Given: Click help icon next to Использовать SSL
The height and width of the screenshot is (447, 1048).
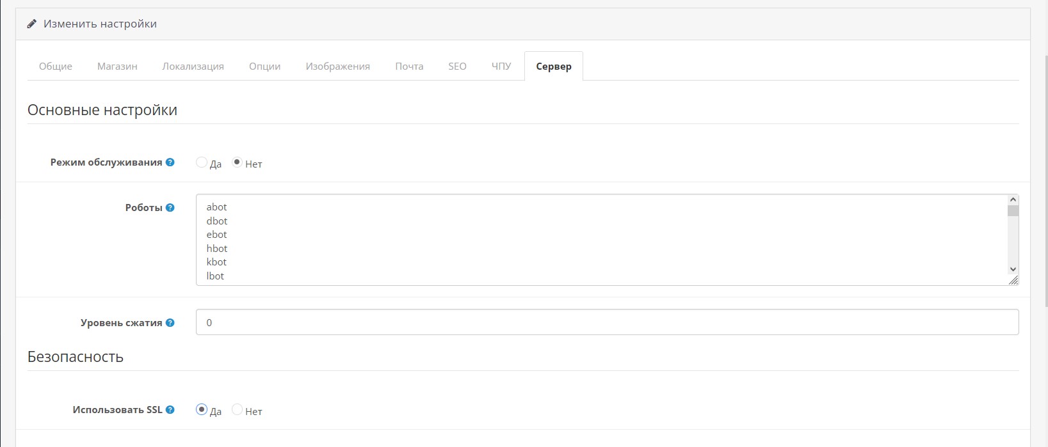Looking at the screenshot, I should (x=170, y=410).
